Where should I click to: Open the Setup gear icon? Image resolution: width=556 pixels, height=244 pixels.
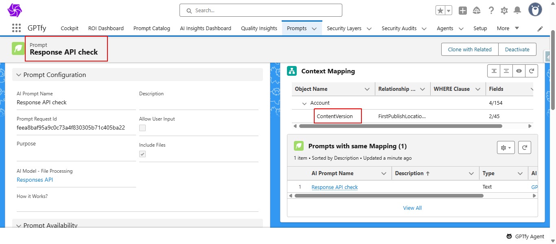(504, 11)
